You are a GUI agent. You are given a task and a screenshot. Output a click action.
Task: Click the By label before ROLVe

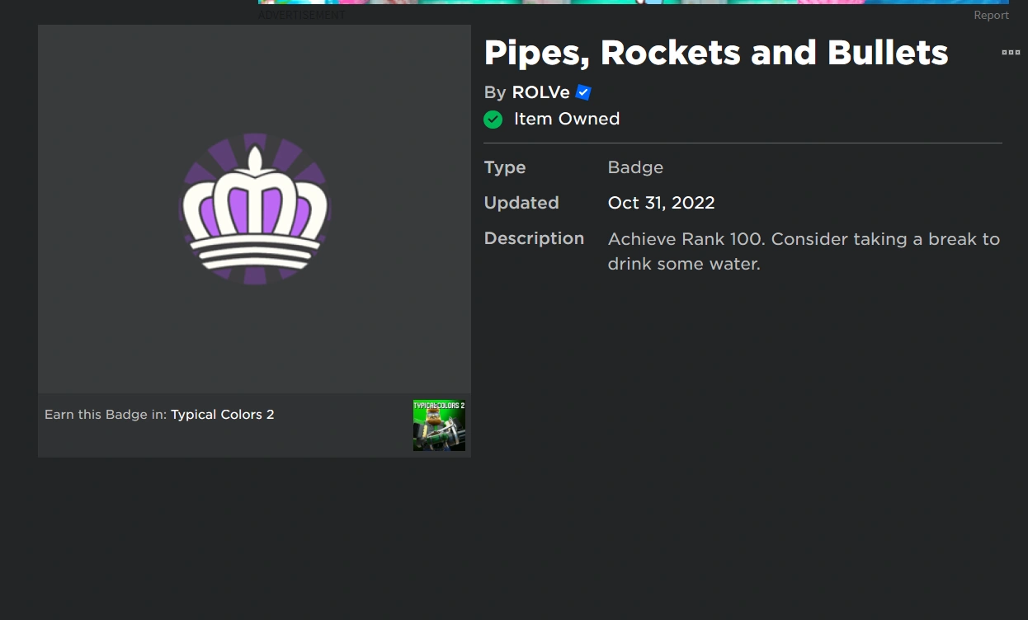(494, 92)
